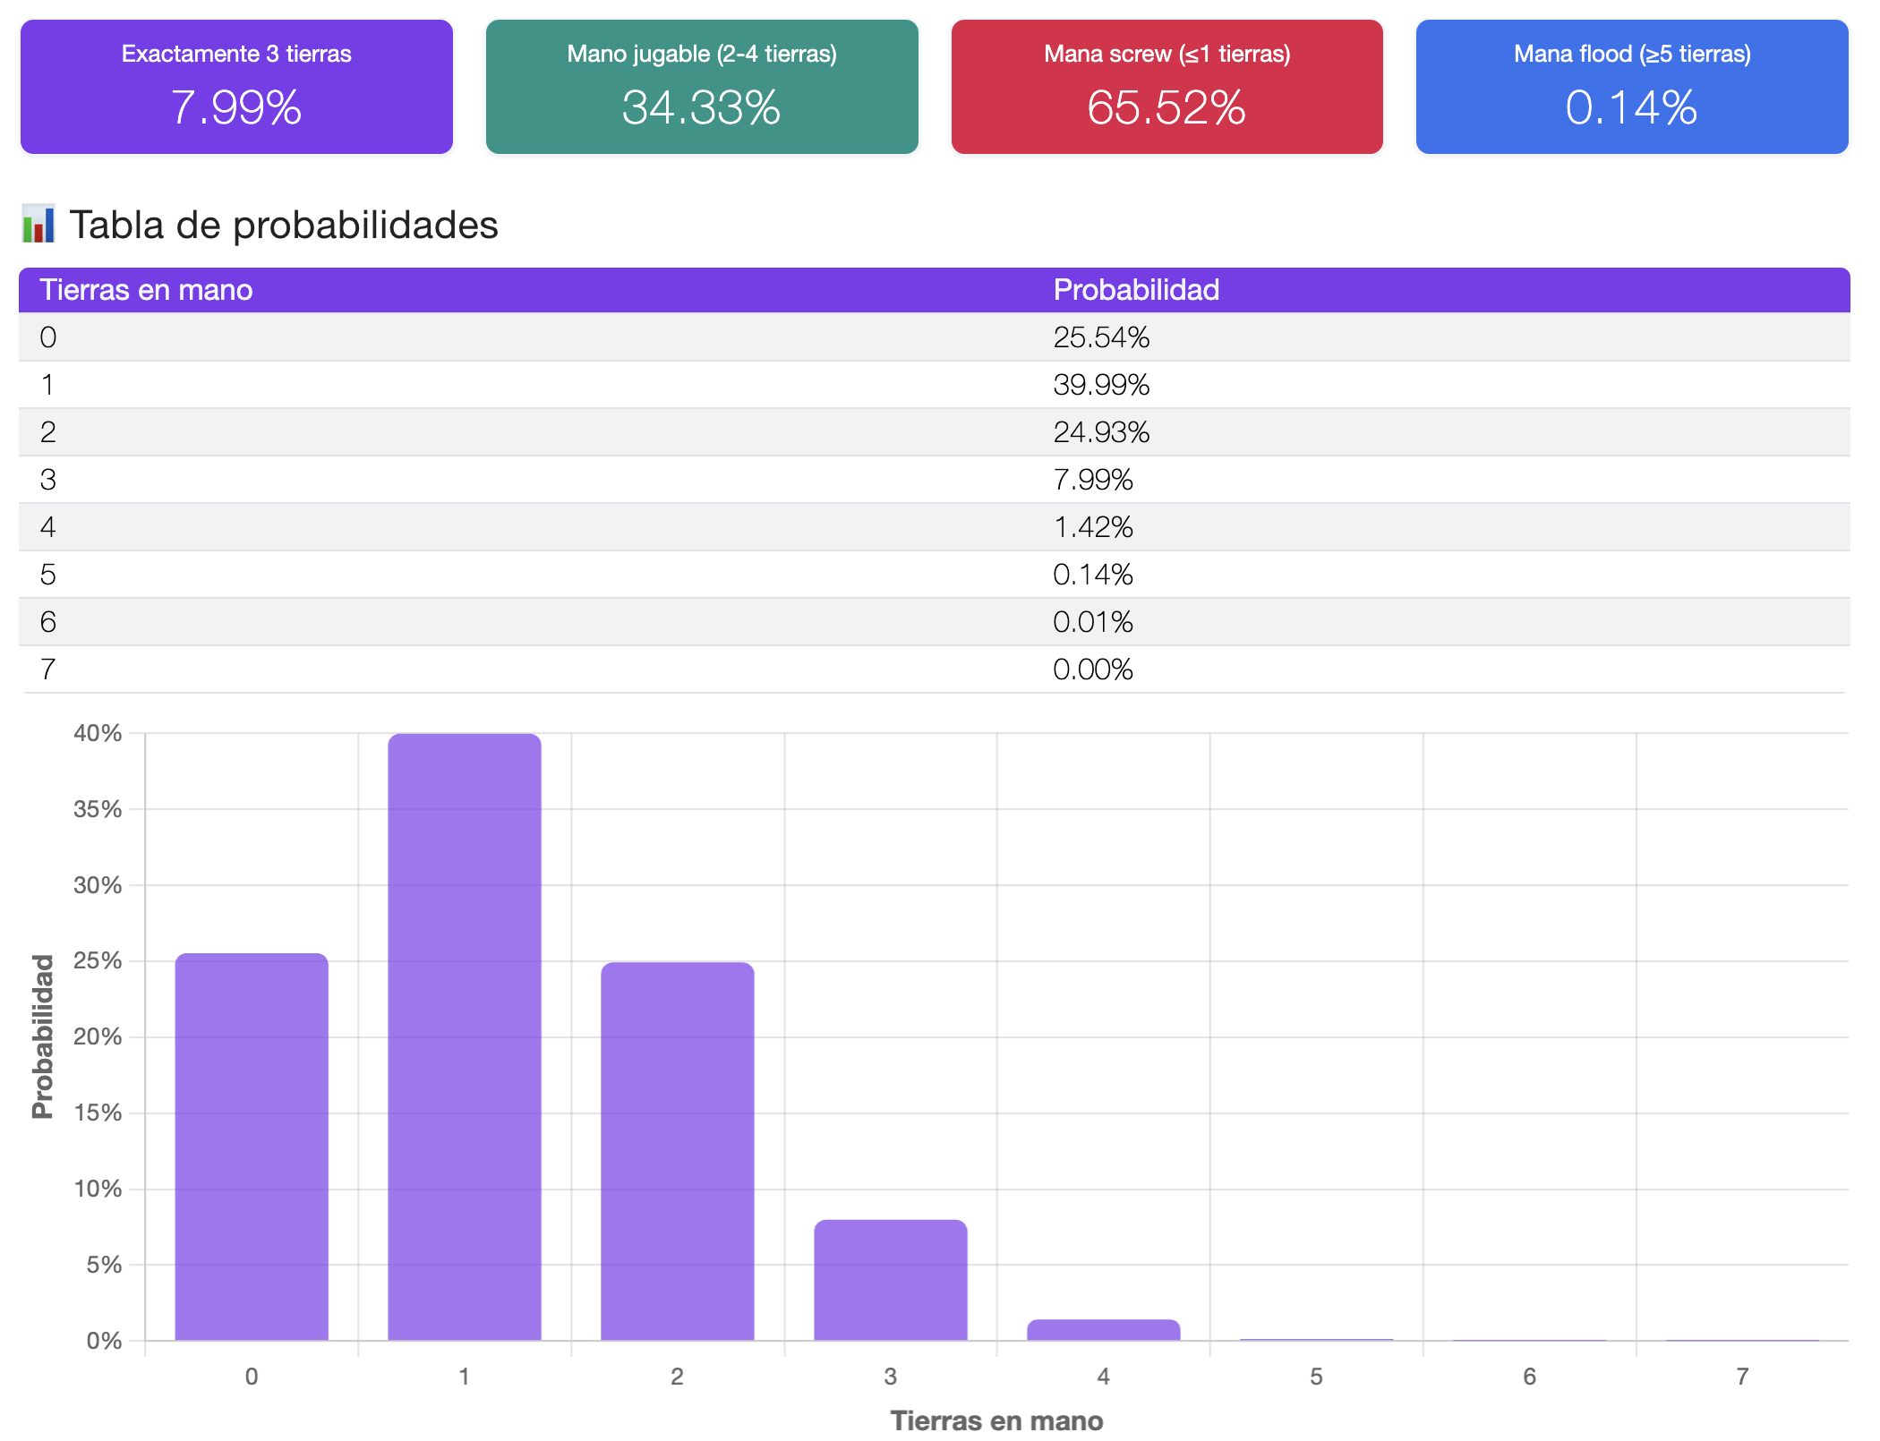Click the Tierras en mano column header
This screenshot has width=1880, height=1441.
[146, 290]
